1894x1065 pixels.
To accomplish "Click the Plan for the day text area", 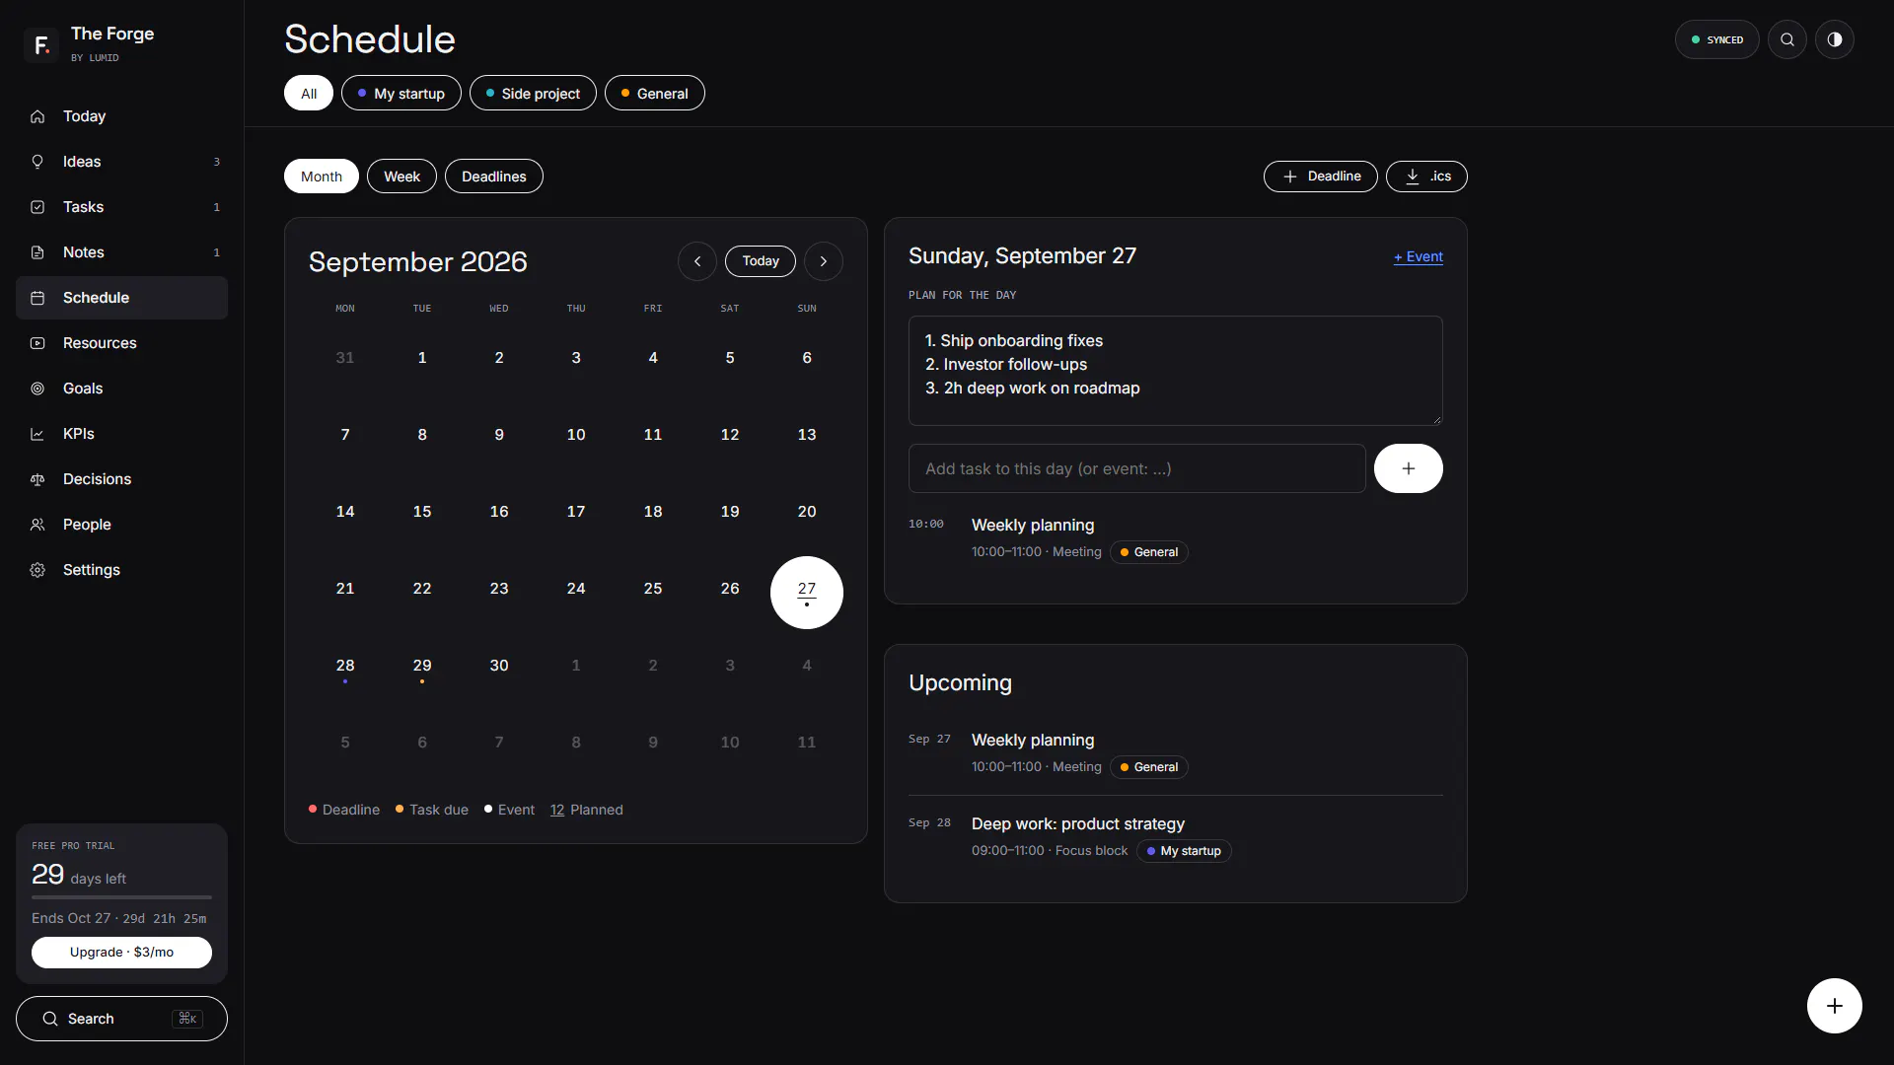I will 1175,371.
